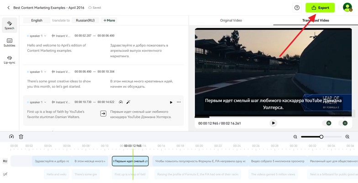
Task: Click the video progress bar under preview
Action: (x=273, y=117)
